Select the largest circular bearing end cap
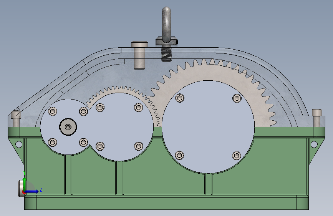The height and width of the screenshot is (216, 333). (208, 127)
